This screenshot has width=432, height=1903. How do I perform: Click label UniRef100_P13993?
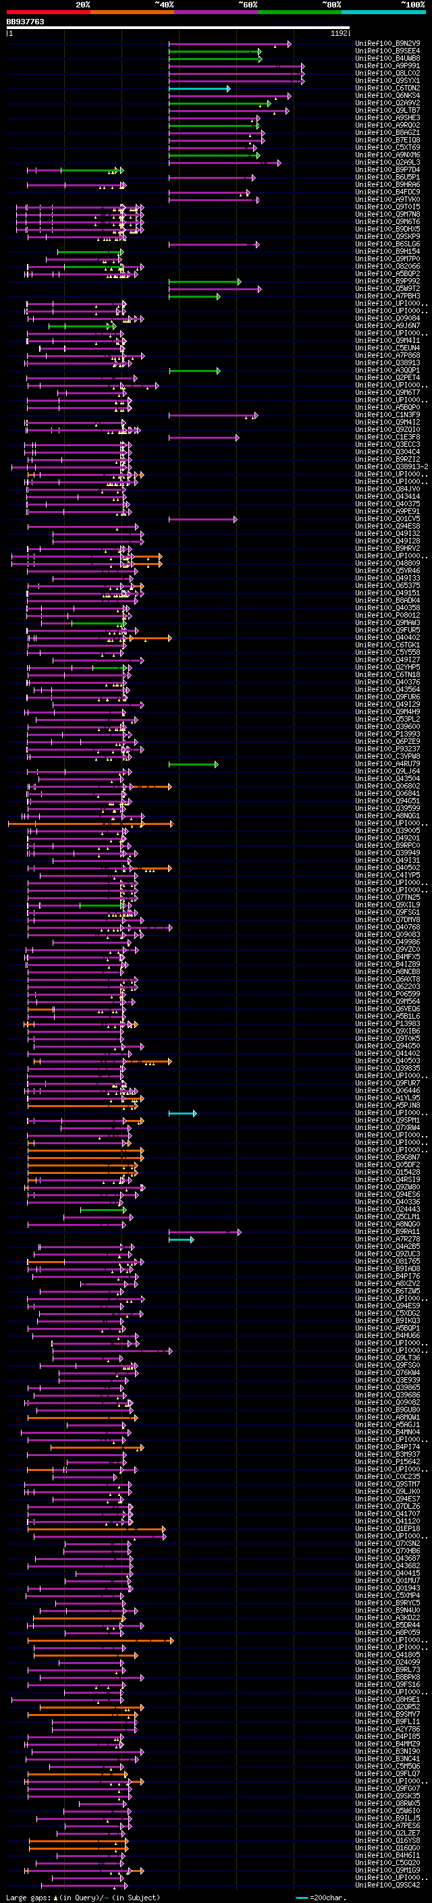point(387,734)
